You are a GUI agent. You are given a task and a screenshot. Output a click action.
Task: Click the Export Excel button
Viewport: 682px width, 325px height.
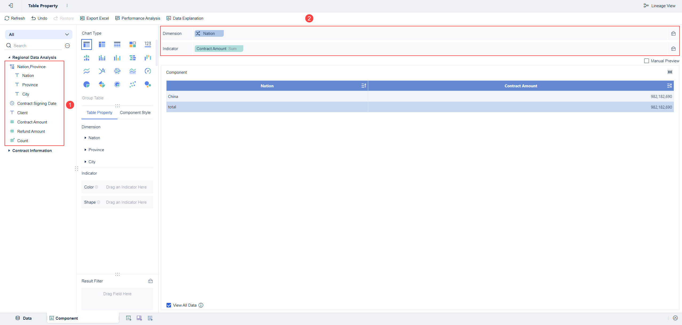pos(95,18)
